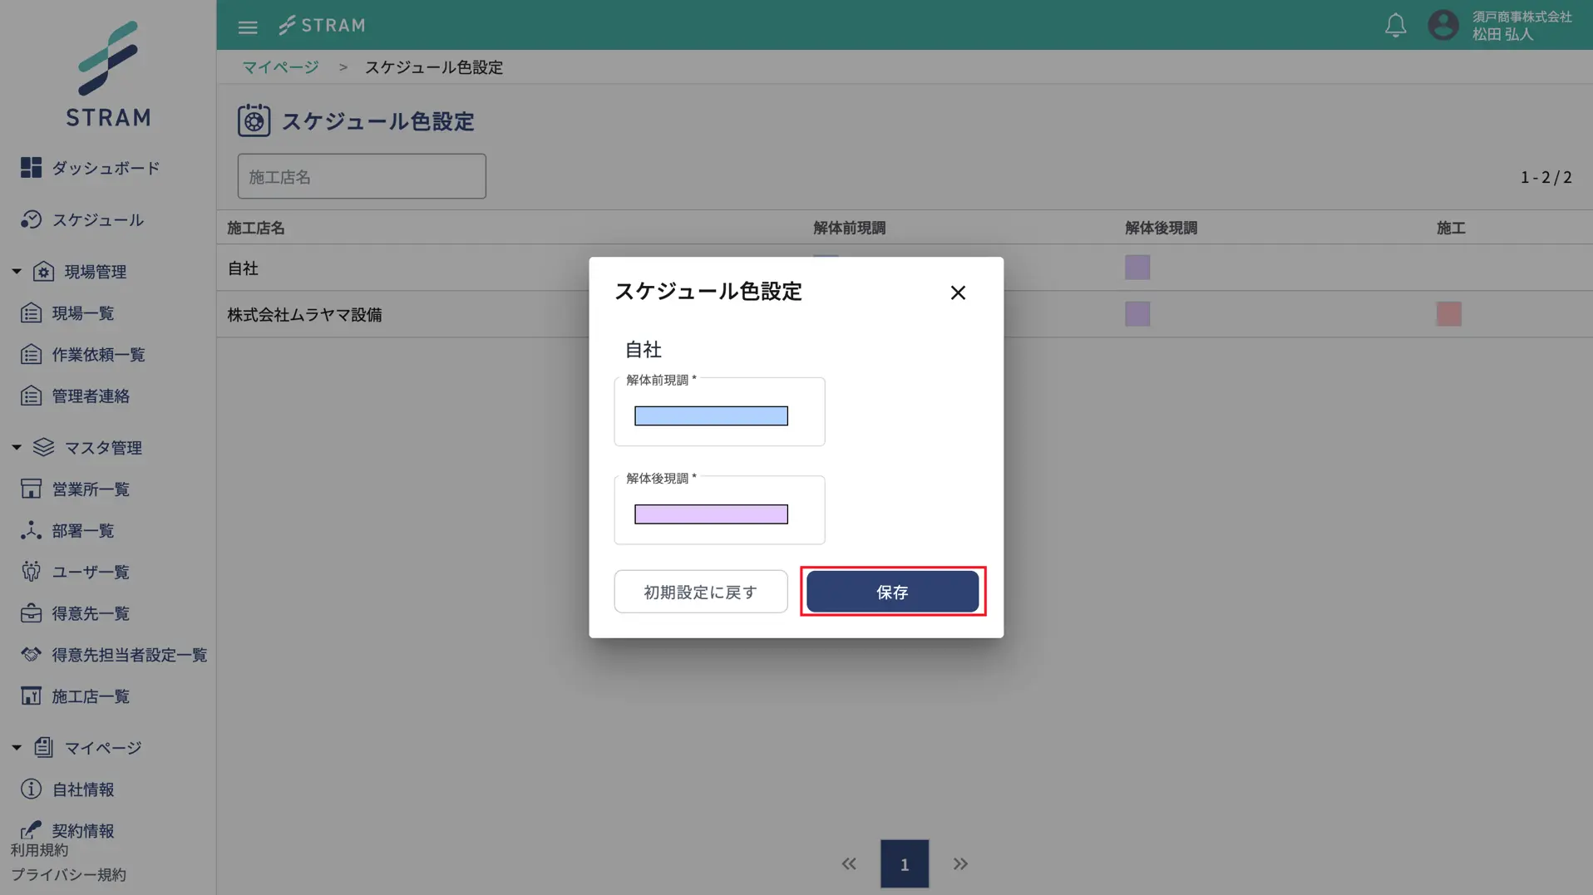Screen dimensions: 1593x895
Task: Click the 現場一覧 list icon
Action: (31, 312)
